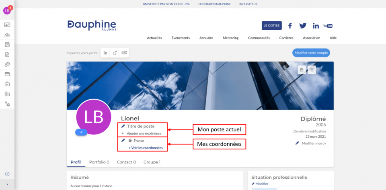Open the Association menu

point(312,38)
